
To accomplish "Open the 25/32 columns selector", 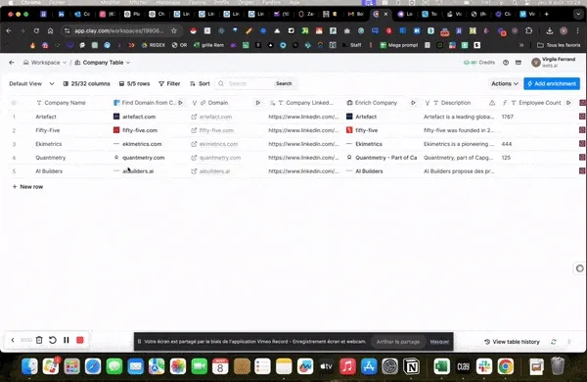I will point(86,83).
